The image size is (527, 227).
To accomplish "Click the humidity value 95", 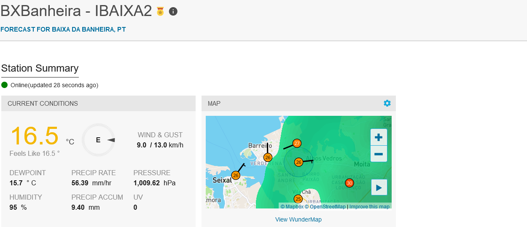I will click(13, 207).
